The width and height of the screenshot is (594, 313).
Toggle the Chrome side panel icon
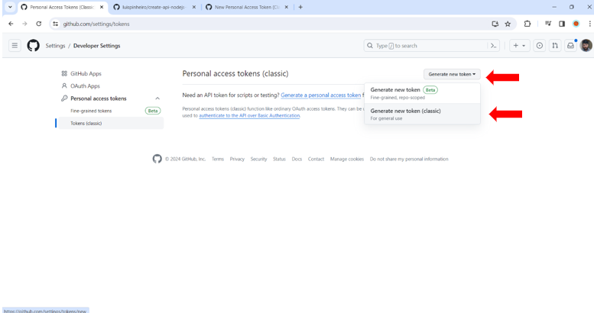(x=562, y=24)
